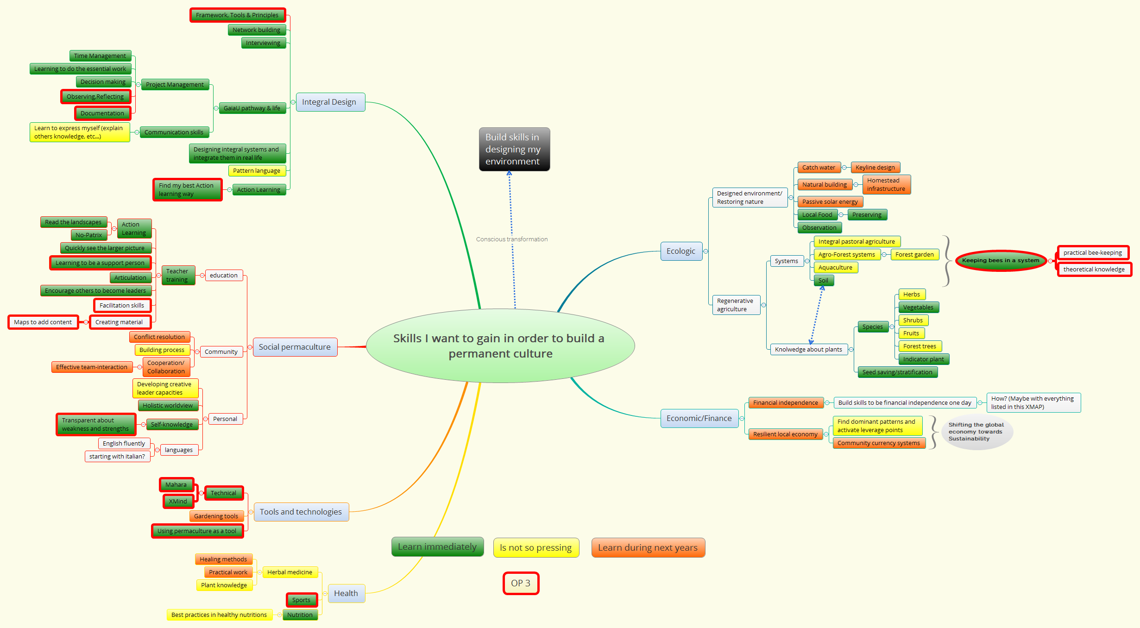1140x628 pixels.
Task: Collapse the Species subtopics toggle
Action: 892,327
